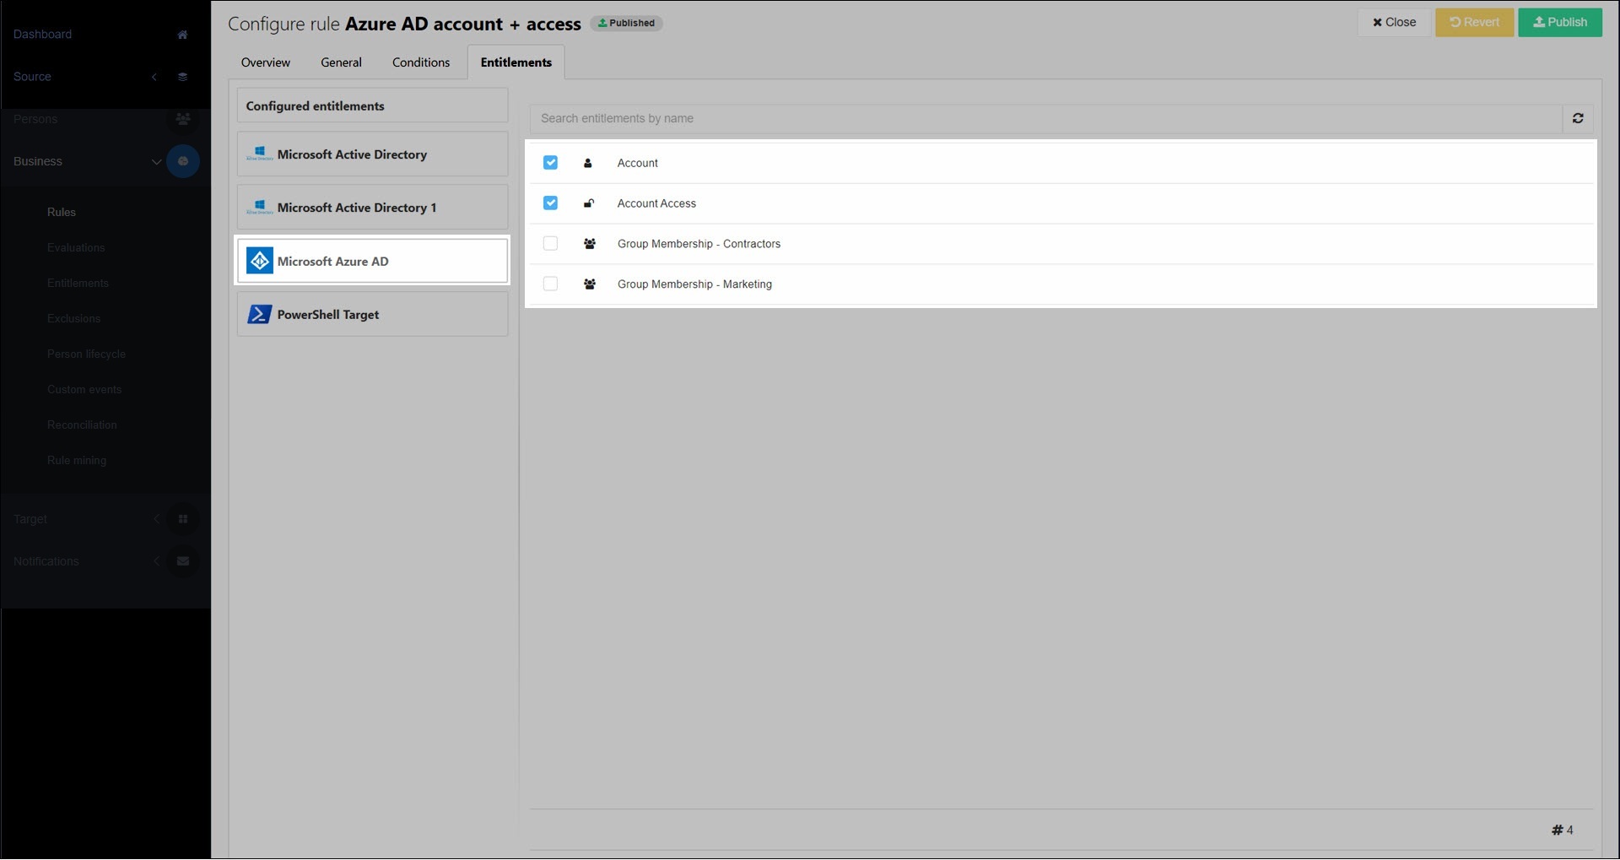Focus the Search entitlements by name field
Image resolution: width=1620 pixels, height=860 pixels.
click(x=1045, y=119)
